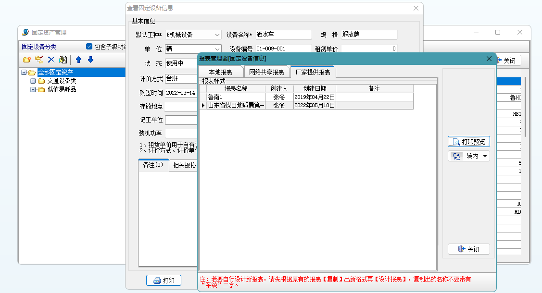The height and width of the screenshot is (293, 542).
Task: Switch to the 网络共享报表 tab
Action: [266, 72]
